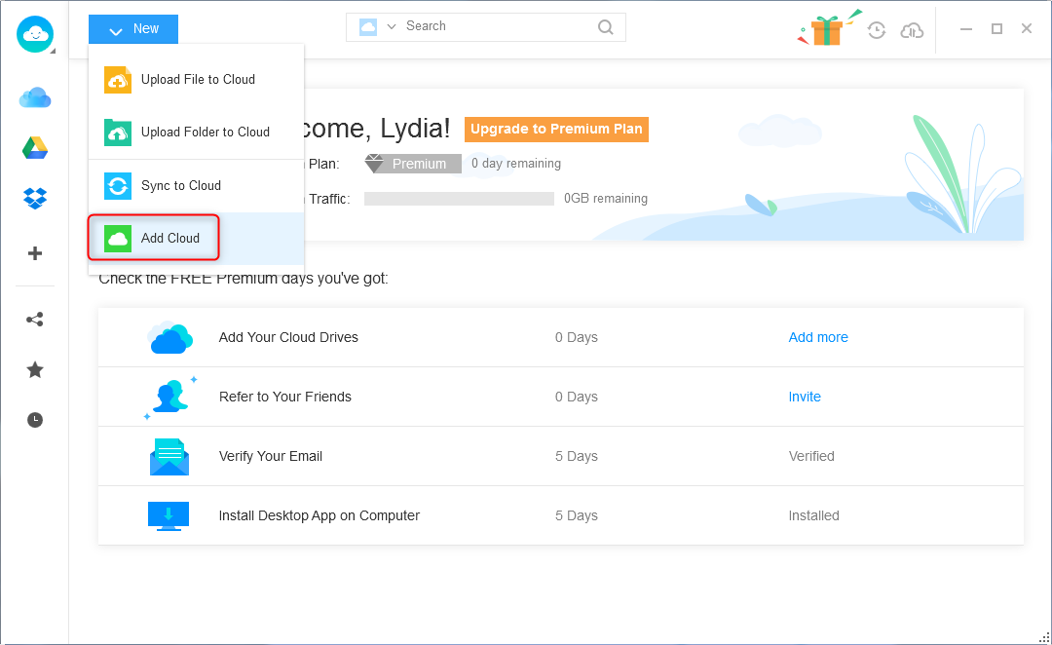Click the green Add Cloud icon

(x=118, y=239)
